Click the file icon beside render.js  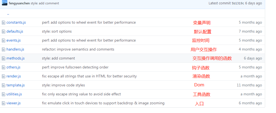[x=4, y=76]
